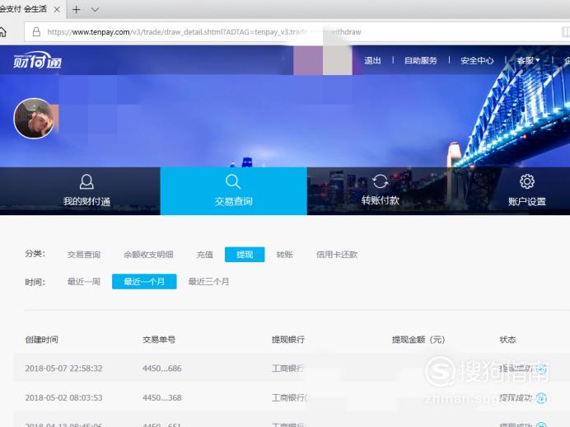This screenshot has width=570, height=427.
Task: Choose time range 最近一周
Action: pyautogui.click(x=84, y=282)
